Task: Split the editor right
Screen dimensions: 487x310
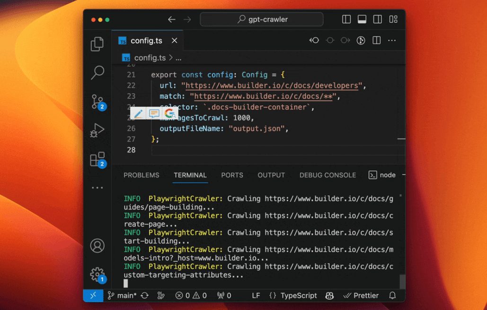Action: pos(376,40)
